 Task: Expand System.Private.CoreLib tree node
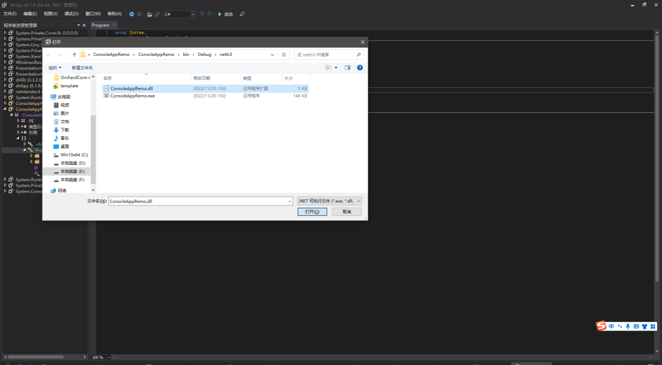pyautogui.click(x=6, y=33)
